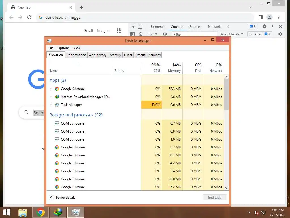The width and height of the screenshot is (290, 218).
Task: Open File Explorer from the taskbar
Action: (23, 212)
